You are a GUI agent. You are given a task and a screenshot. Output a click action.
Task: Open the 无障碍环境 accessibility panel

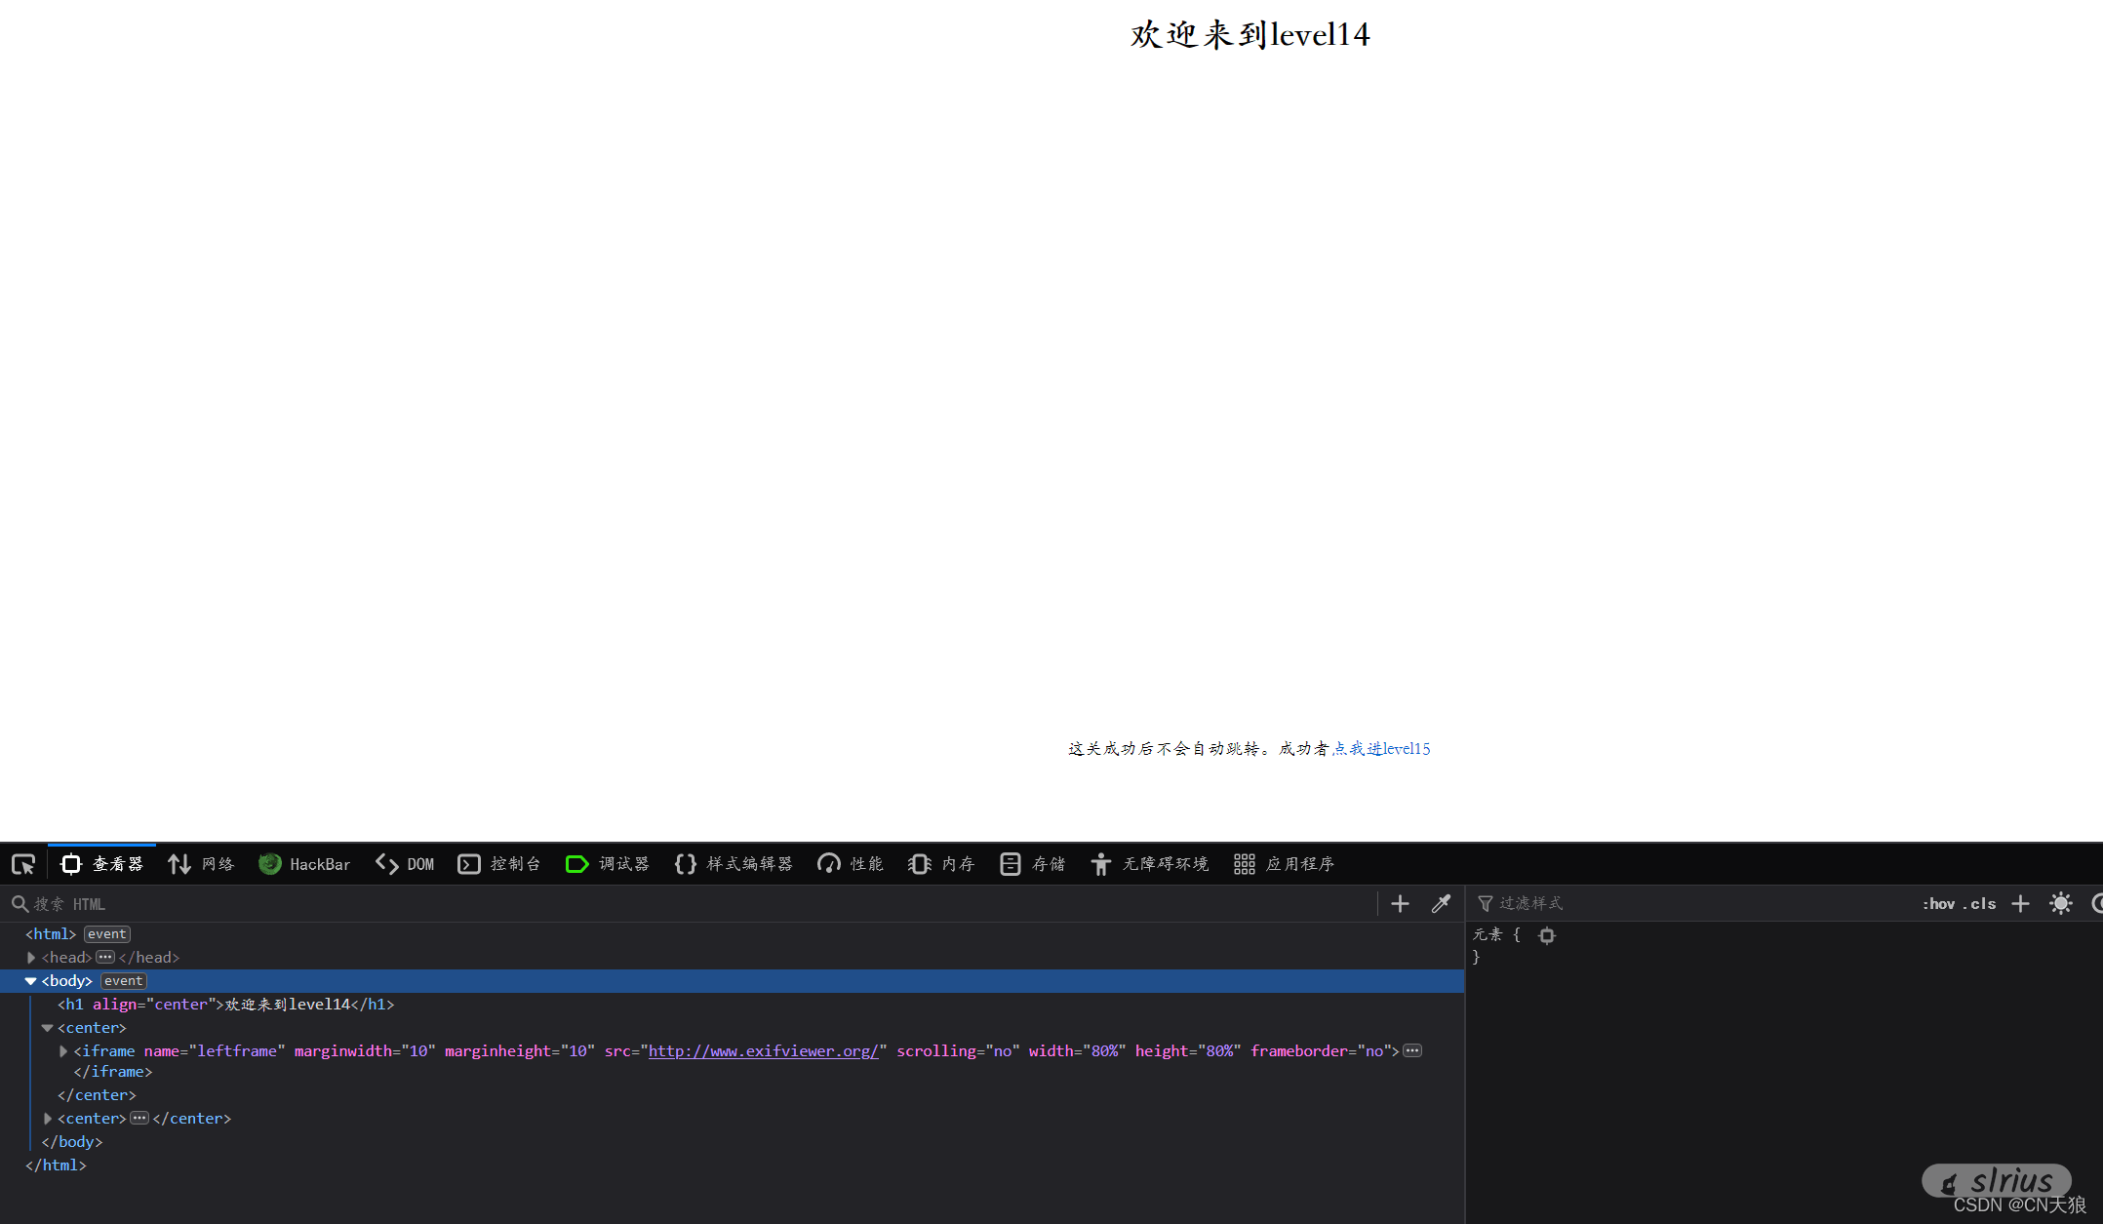point(1149,864)
